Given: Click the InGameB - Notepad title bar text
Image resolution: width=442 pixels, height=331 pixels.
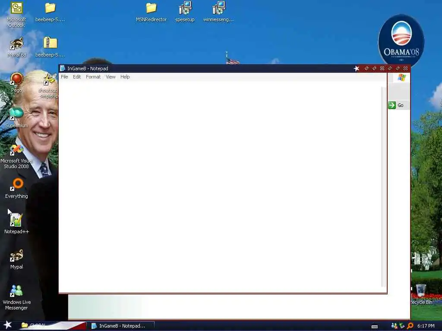Looking at the screenshot, I should click(x=88, y=69).
